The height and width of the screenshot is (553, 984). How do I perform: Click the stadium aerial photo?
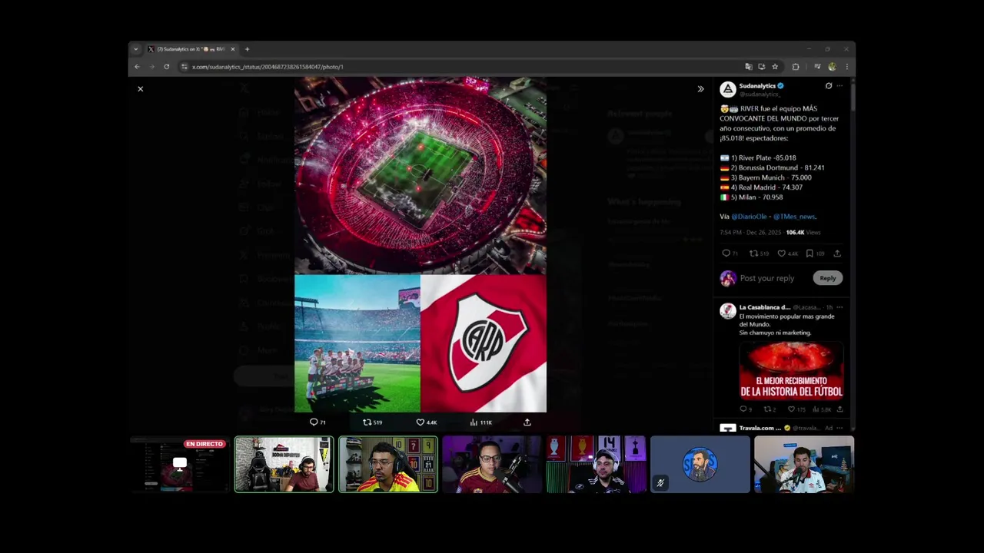(x=421, y=175)
